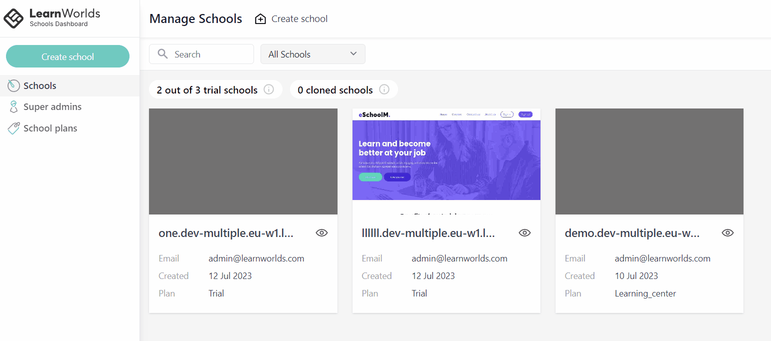This screenshot has width=771, height=341.
Task: Toggle visibility of one.dev-multiple school via eye icon
Action: pos(321,232)
